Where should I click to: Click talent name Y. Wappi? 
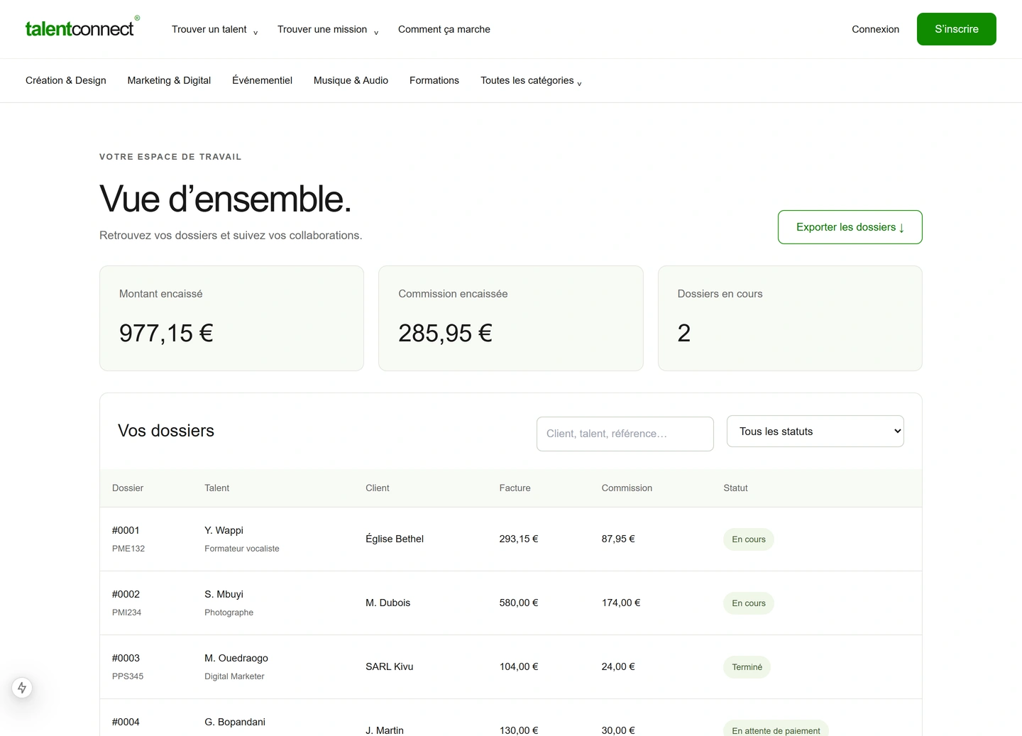[224, 530]
